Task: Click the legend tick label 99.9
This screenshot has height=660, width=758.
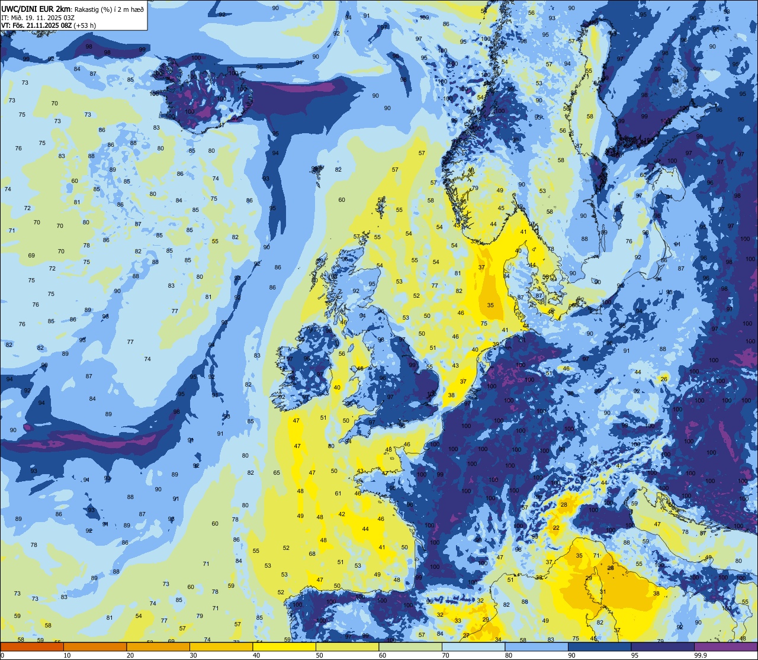Action: click(x=701, y=655)
